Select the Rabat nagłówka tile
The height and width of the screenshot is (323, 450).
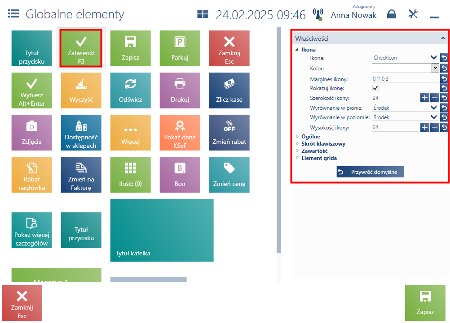[x=31, y=175]
